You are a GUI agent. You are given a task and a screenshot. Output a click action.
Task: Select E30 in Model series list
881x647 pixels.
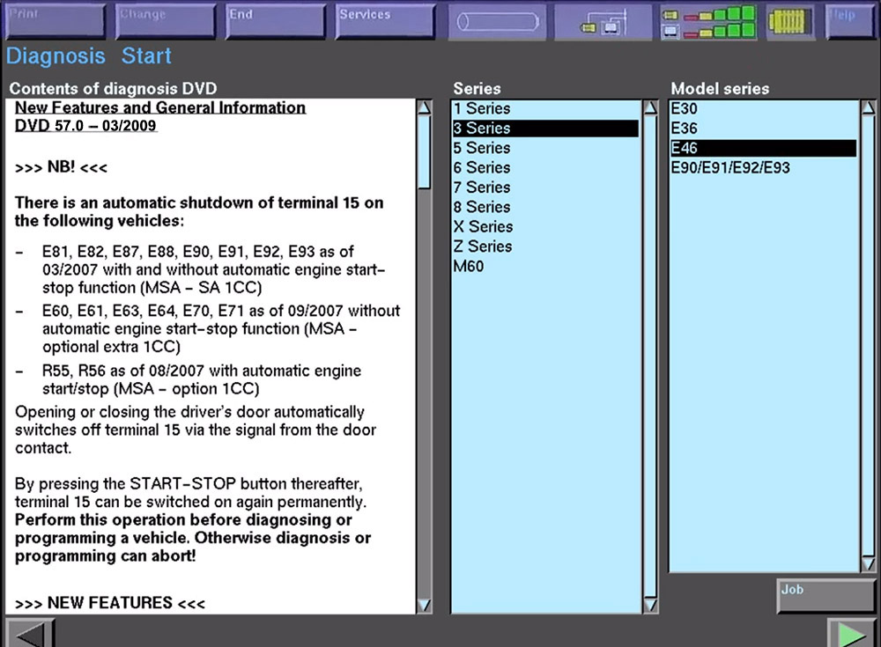[763, 108]
